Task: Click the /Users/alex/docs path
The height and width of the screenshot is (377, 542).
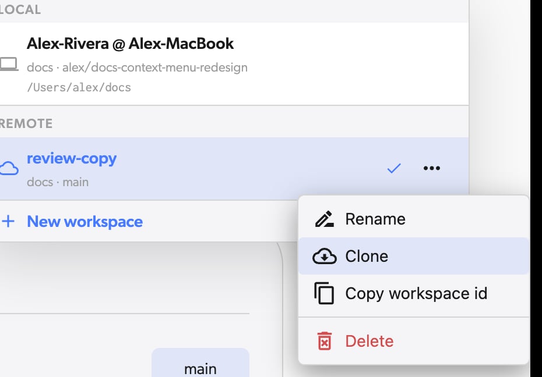Action: (x=79, y=88)
